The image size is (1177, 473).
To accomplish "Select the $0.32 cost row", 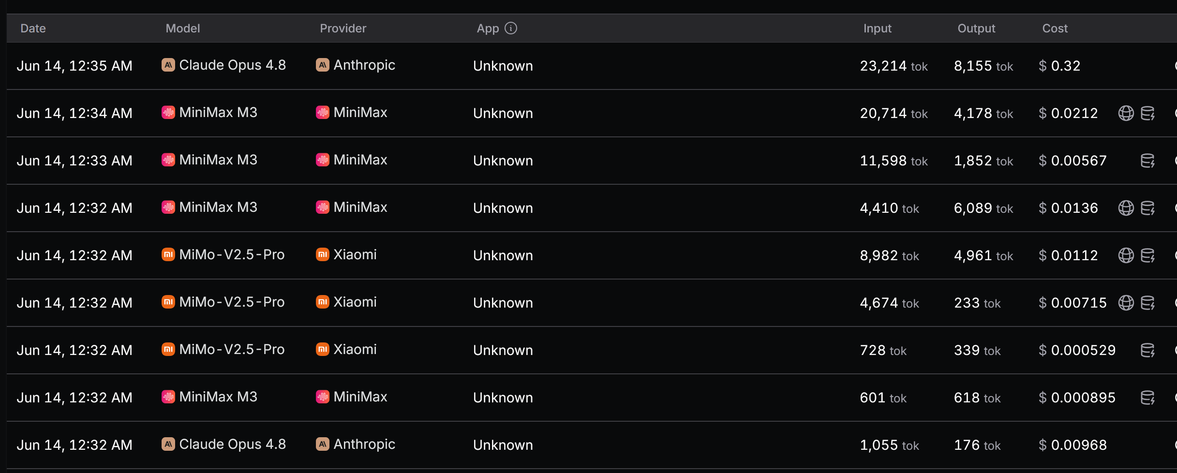I will [592, 66].
